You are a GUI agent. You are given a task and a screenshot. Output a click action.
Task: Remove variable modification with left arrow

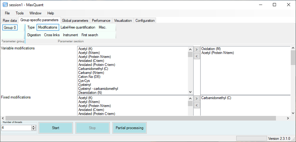(x=196, y=56)
